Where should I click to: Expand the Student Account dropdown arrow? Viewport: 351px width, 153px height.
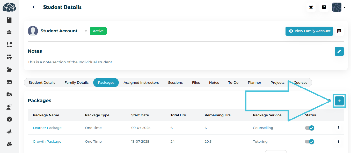(86, 31)
